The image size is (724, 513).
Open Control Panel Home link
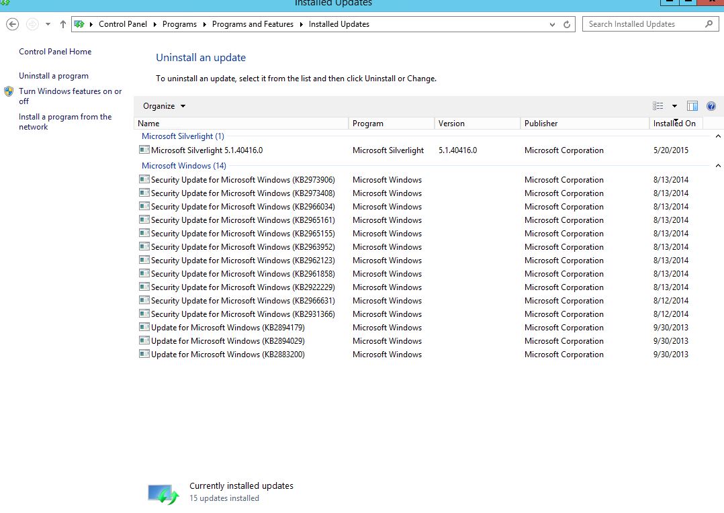click(55, 52)
